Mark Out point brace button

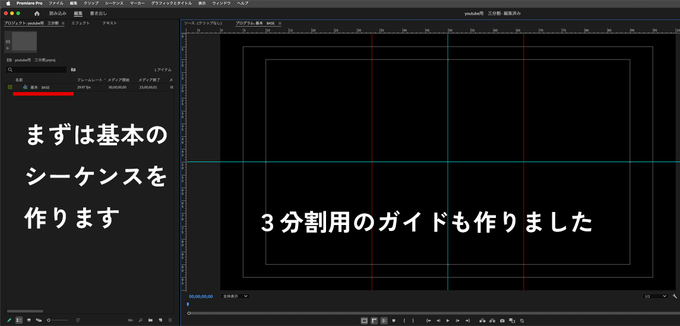click(413, 321)
